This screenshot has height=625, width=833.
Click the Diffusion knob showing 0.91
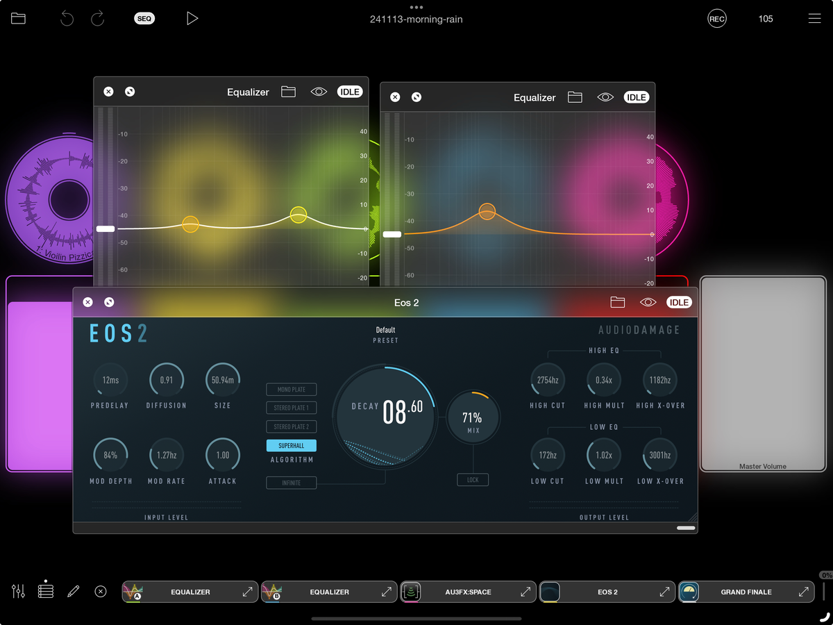tap(167, 380)
